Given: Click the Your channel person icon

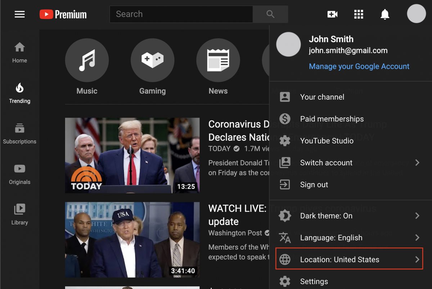Looking at the screenshot, I should tap(285, 97).
